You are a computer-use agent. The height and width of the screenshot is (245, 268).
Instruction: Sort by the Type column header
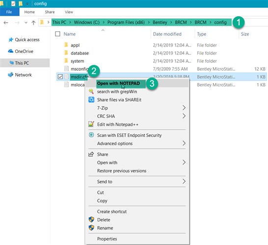click(x=202, y=34)
